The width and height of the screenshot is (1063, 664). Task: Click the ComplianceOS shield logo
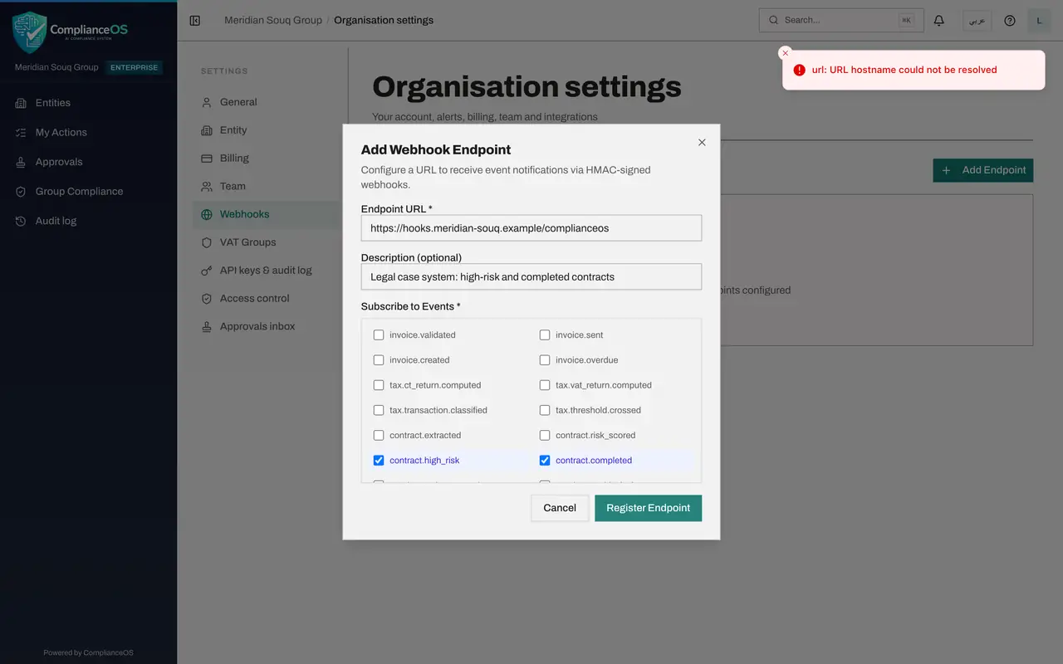click(30, 32)
